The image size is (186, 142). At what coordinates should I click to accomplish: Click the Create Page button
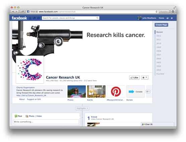161,25
